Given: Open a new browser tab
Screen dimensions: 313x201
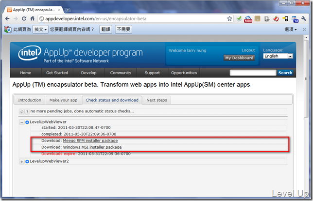Looking at the screenshot, I should tap(68, 10).
